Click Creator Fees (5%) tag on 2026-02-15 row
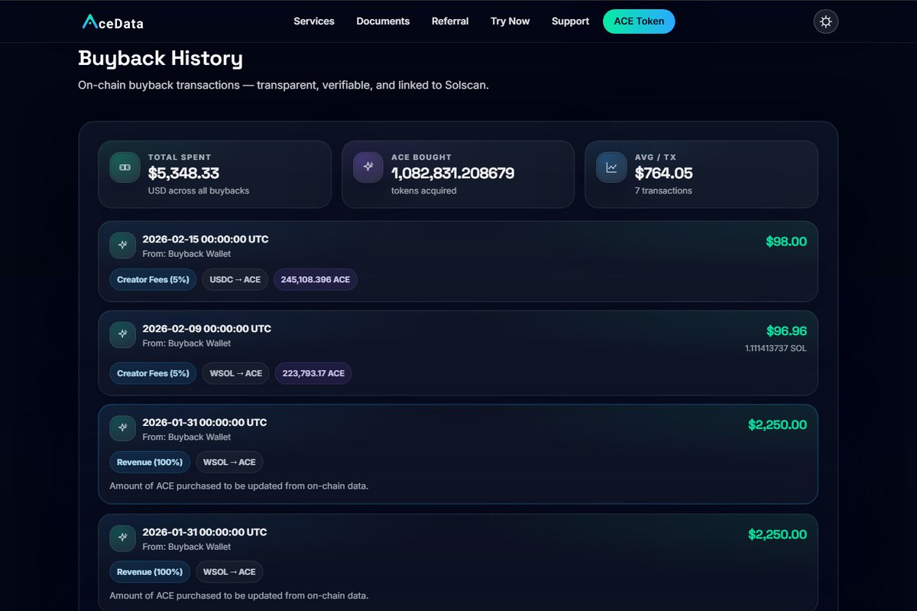This screenshot has height=611, width=917. (x=153, y=280)
